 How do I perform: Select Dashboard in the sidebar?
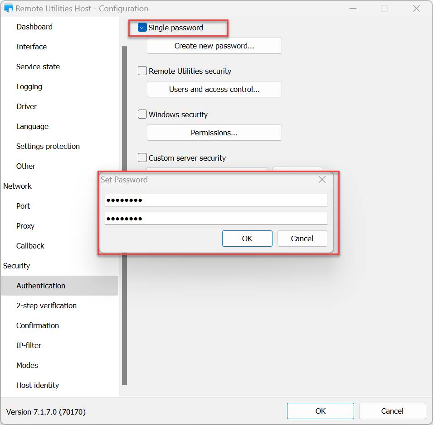(34, 27)
